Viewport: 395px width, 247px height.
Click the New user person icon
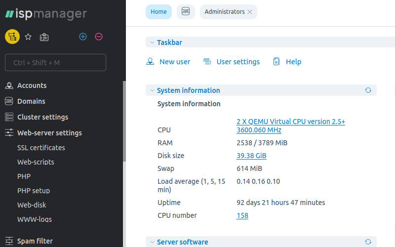click(150, 61)
